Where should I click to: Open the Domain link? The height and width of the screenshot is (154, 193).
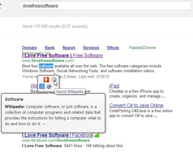click(x=29, y=48)
